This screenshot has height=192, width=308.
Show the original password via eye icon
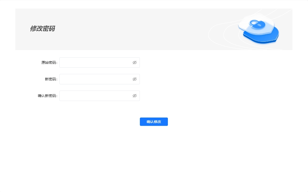point(134,63)
